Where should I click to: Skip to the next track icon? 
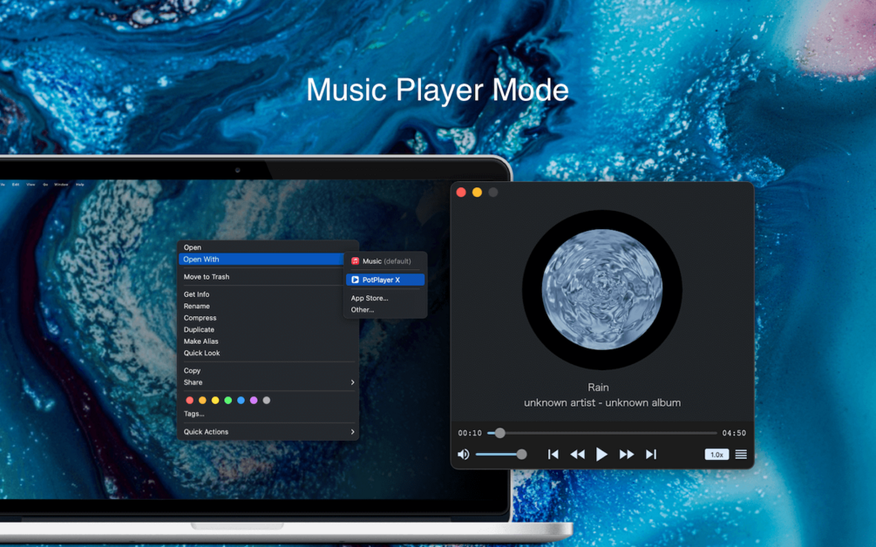pyautogui.click(x=651, y=453)
